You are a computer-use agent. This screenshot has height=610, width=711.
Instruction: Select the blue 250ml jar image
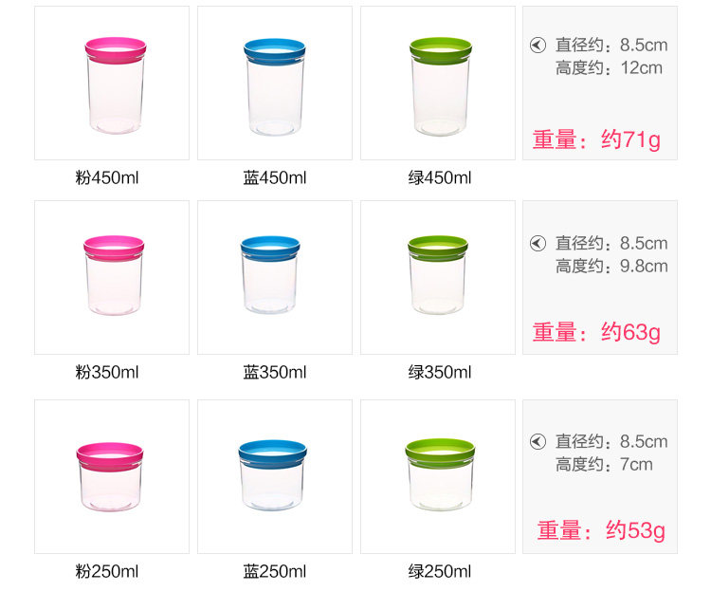point(275,476)
